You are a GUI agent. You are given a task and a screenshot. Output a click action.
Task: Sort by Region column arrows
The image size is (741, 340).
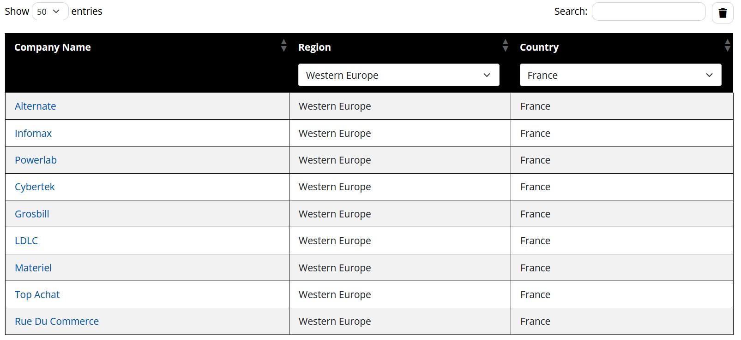pyautogui.click(x=505, y=46)
